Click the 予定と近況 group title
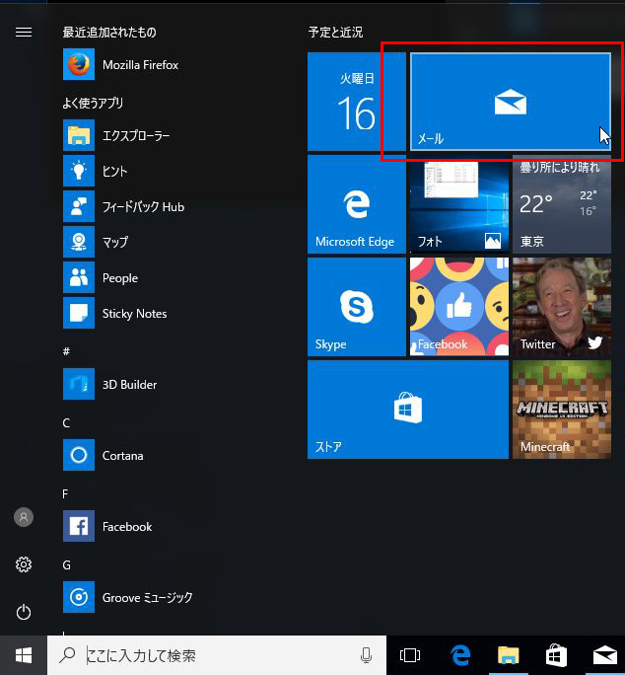 pos(335,33)
